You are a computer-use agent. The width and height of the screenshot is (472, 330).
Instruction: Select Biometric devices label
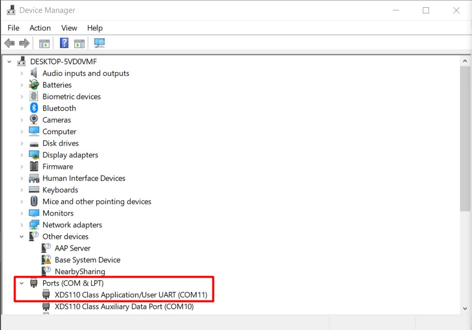[71, 97]
